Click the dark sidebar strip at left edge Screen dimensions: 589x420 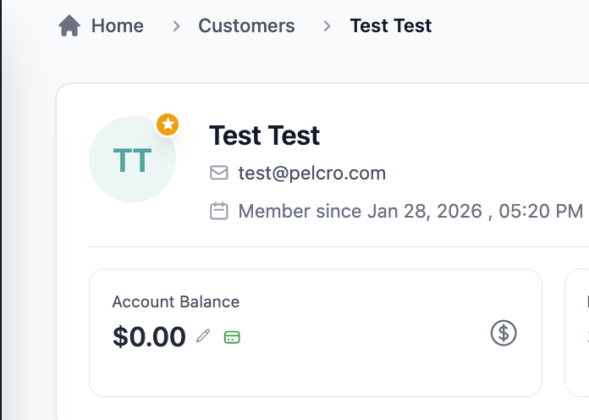tap(1, 212)
